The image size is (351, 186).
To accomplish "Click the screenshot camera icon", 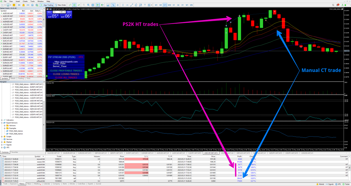I will [108, 5].
